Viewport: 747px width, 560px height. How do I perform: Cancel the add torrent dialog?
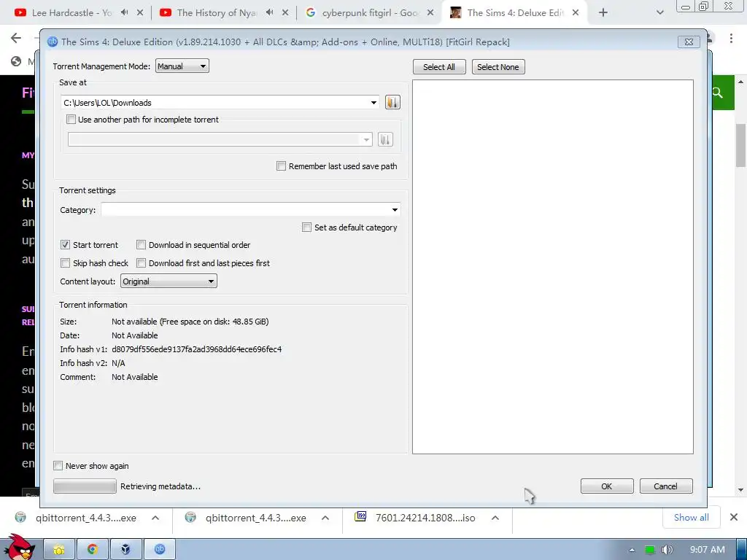click(665, 486)
